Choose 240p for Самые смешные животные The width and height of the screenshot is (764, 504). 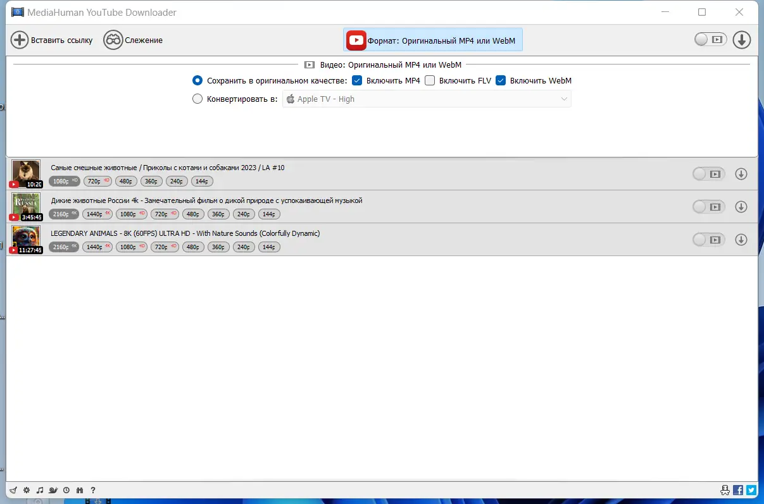coord(175,181)
